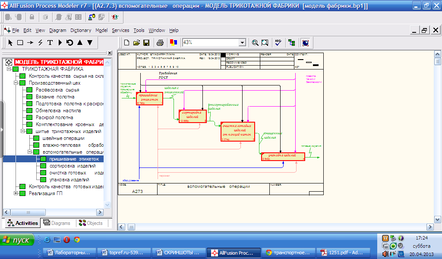
Task: Collapse the вспомогательные операции node
Action: [x=30, y=152]
